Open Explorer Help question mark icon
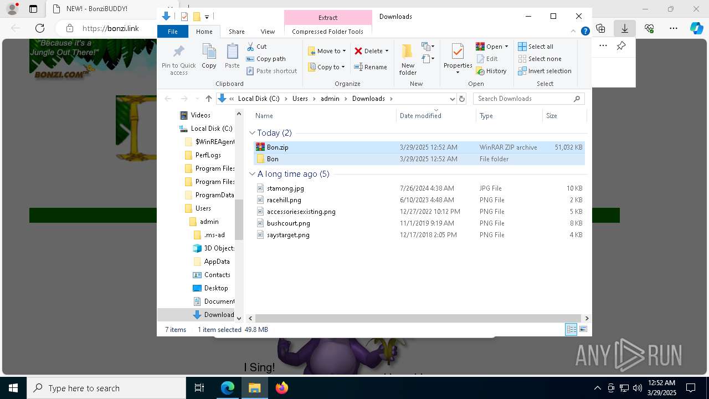Viewport: 709px width, 399px height. [585, 32]
